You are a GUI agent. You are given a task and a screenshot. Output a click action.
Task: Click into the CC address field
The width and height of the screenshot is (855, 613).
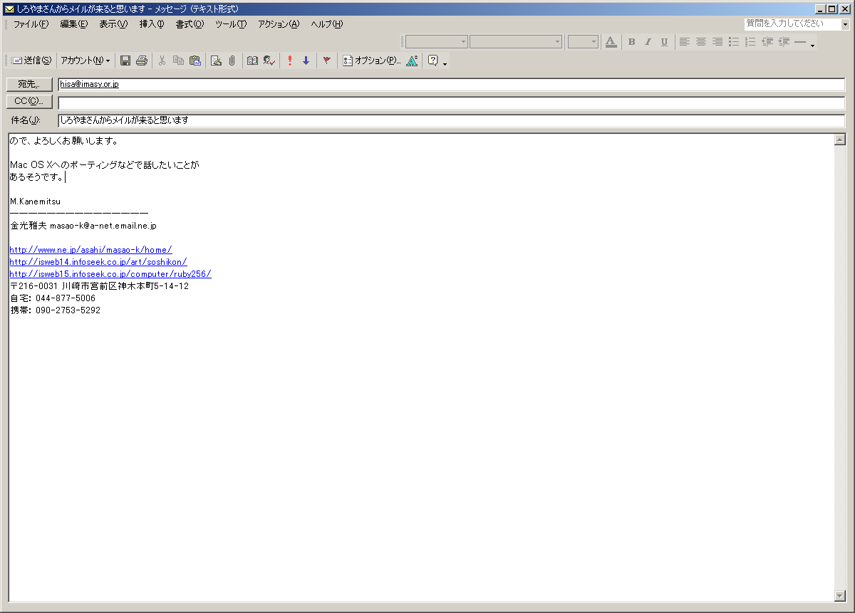click(x=450, y=103)
